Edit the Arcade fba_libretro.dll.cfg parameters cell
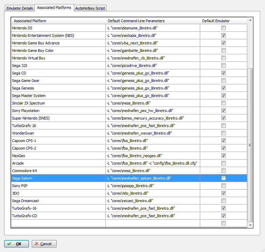 click(x=153, y=163)
